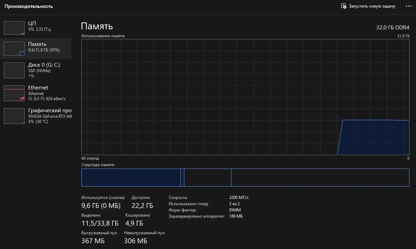Image resolution: width=416 pixels, height=249 pixels.
Task: Click the Зарезервировано аппаратно label
Action: coord(197,216)
